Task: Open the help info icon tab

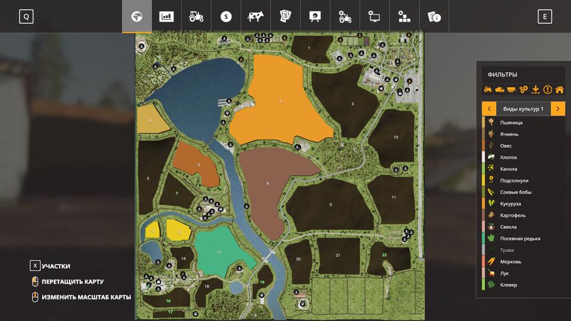Action: [x=434, y=17]
